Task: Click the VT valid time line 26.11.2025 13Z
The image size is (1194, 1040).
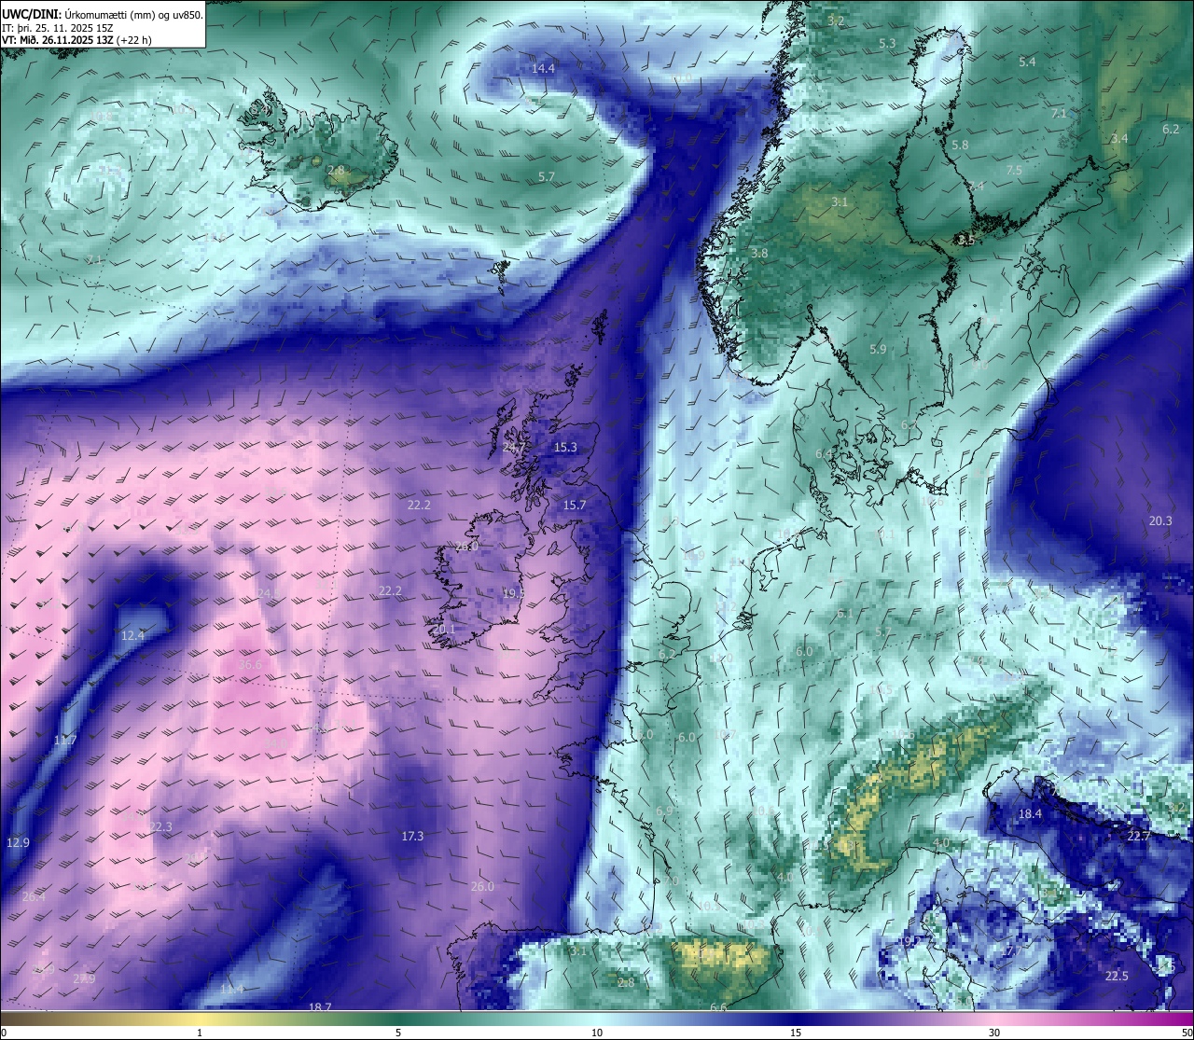Action: coord(77,40)
